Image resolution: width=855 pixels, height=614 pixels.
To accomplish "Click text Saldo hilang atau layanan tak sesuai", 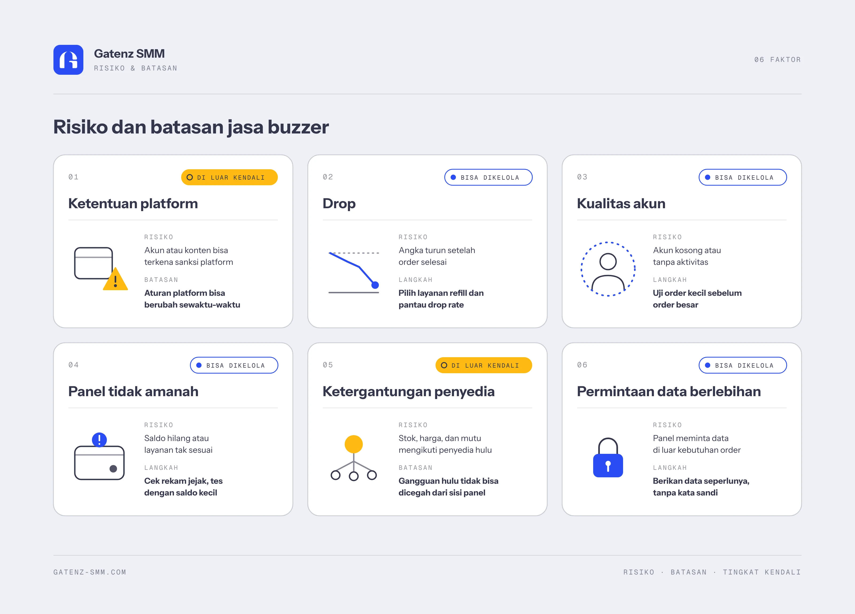I will pyautogui.click(x=178, y=444).
